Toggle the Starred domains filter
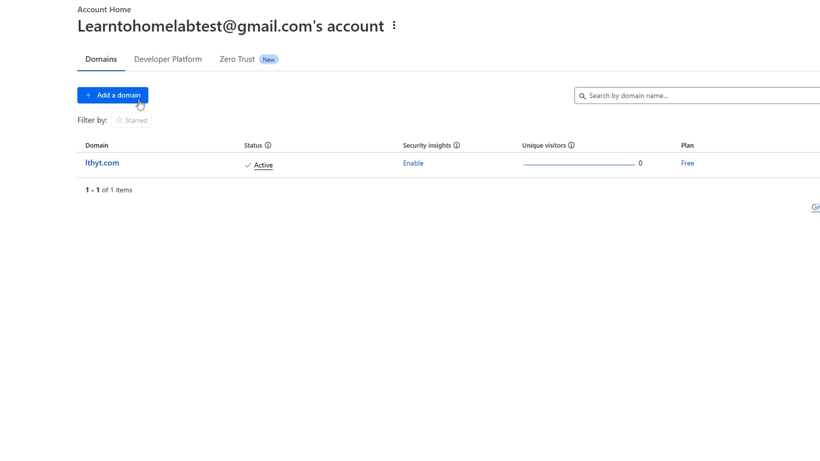This screenshot has height=461, width=820. [131, 120]
